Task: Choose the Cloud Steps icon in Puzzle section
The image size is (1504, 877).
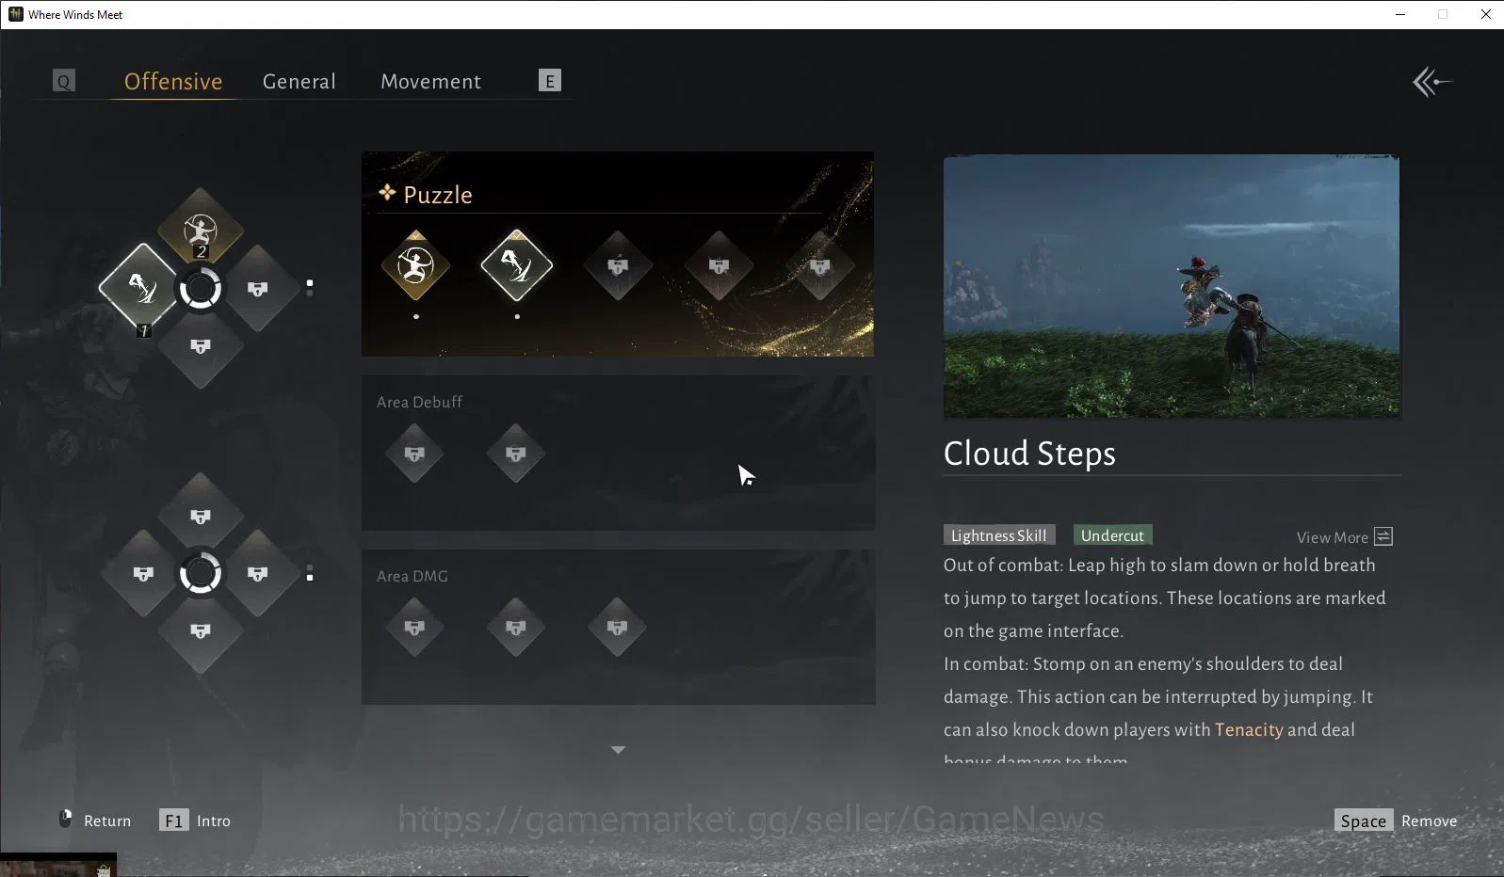Action: (x=517, y=266)
